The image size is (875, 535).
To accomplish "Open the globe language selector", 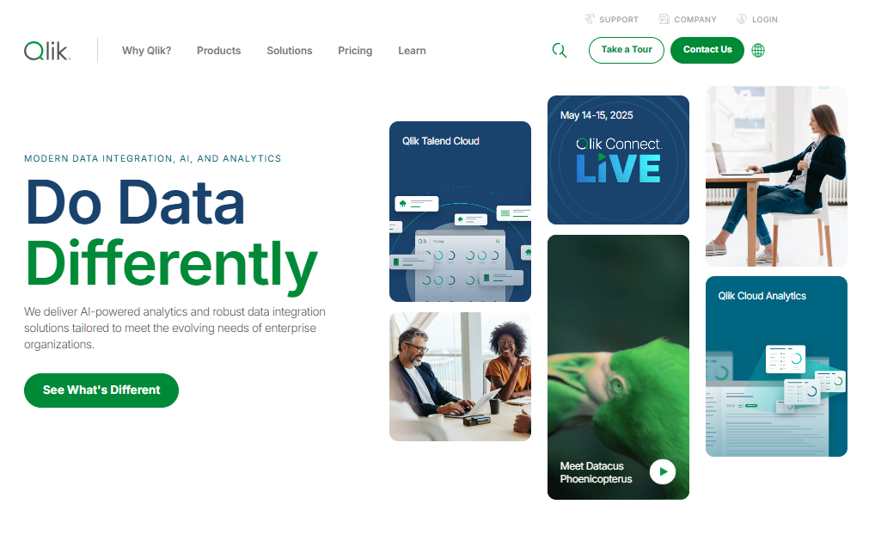I will [x=758, y=50].
